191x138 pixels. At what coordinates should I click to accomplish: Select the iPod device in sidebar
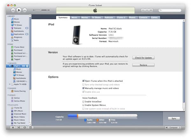(x=18, y=66)
